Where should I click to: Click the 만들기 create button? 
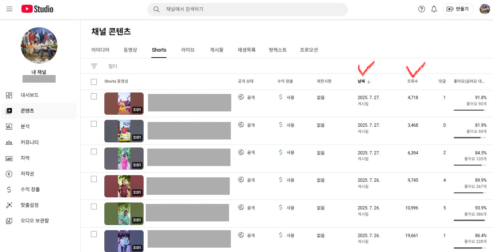tap(458, 9)
